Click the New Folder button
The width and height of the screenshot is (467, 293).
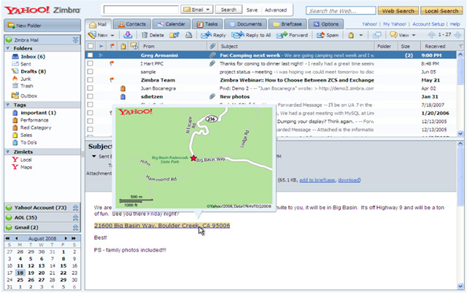42,26
